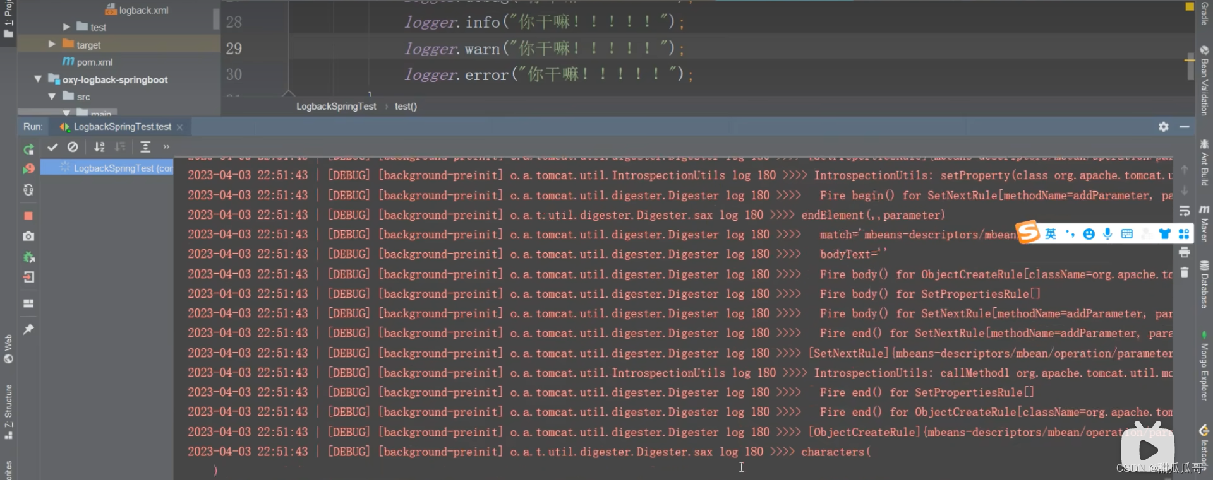1213x480 pixels.
Task: Open Sogou soft keyboard
Action: pyautogui.click(x=1126, y=234)
